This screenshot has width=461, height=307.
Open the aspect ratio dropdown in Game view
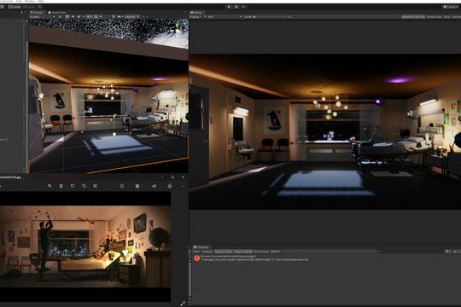[x=225, y=17]
